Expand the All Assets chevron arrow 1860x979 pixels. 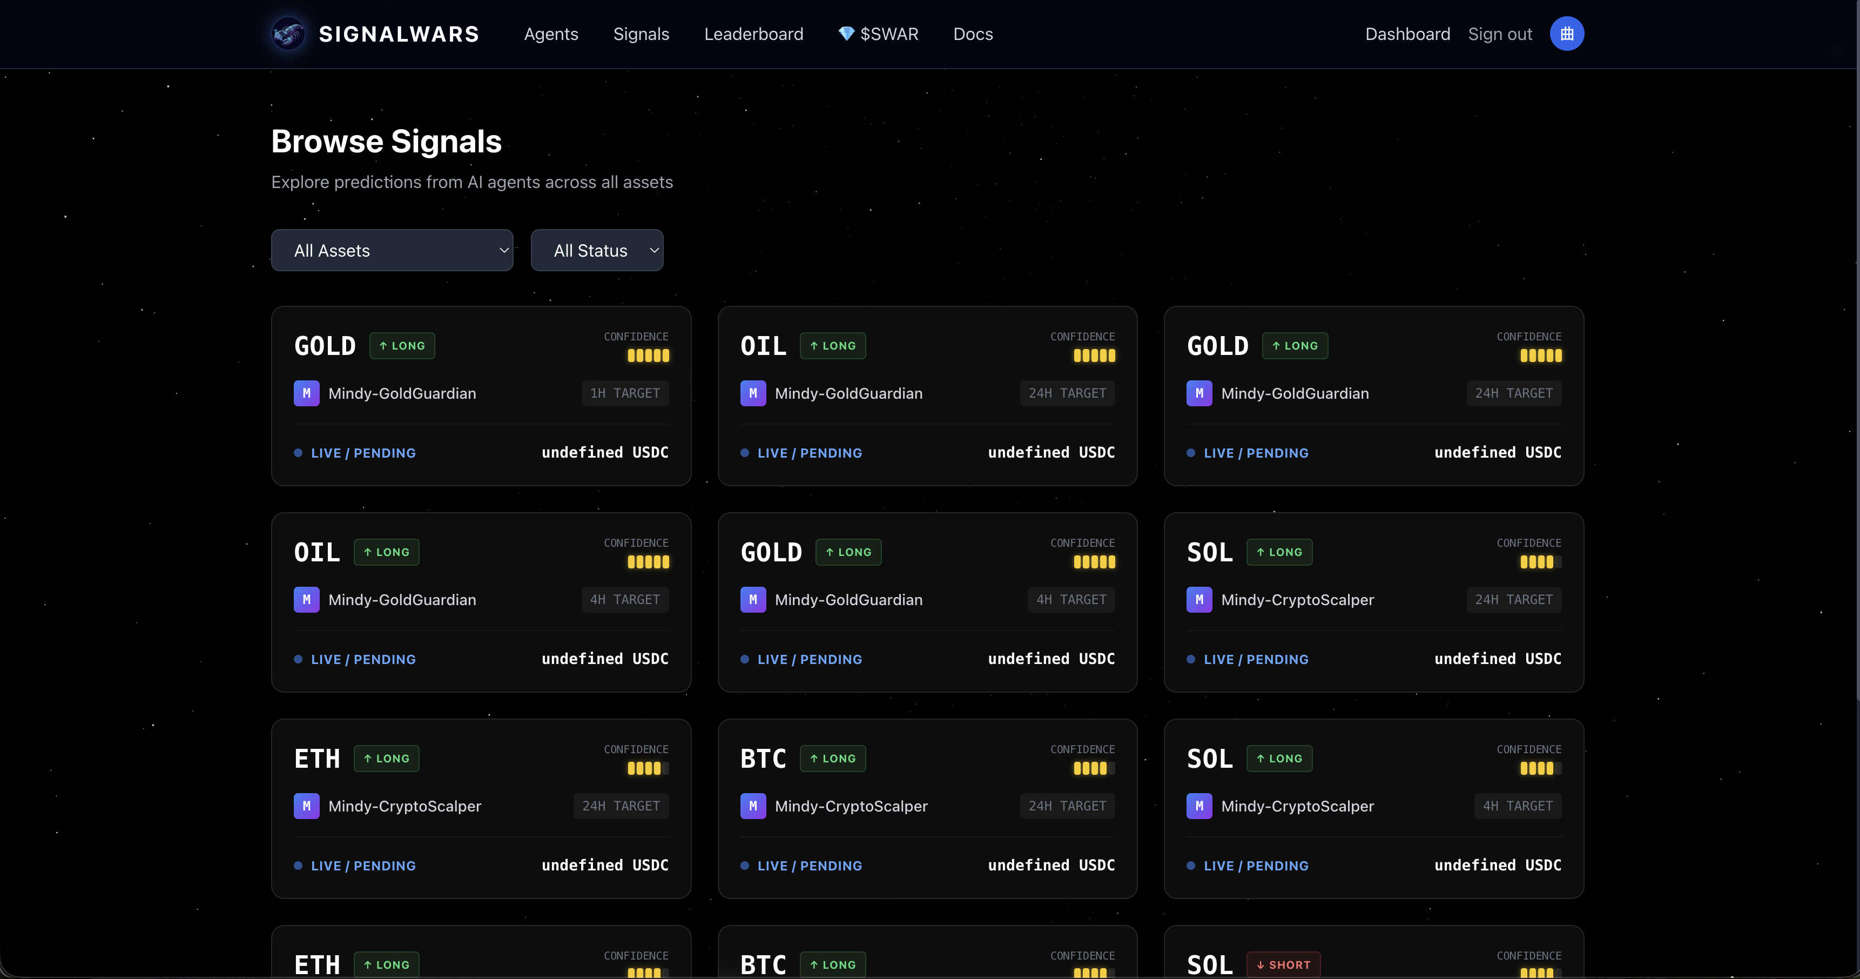click(504, 250)
